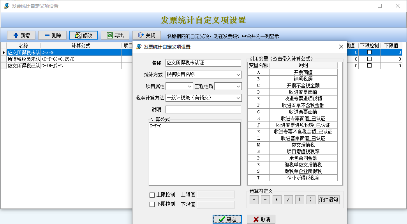Viewport: 407px width, 224px height.
Task: Enable the 上限控制 checkbox in dialog
Action: tap(152, 195)
